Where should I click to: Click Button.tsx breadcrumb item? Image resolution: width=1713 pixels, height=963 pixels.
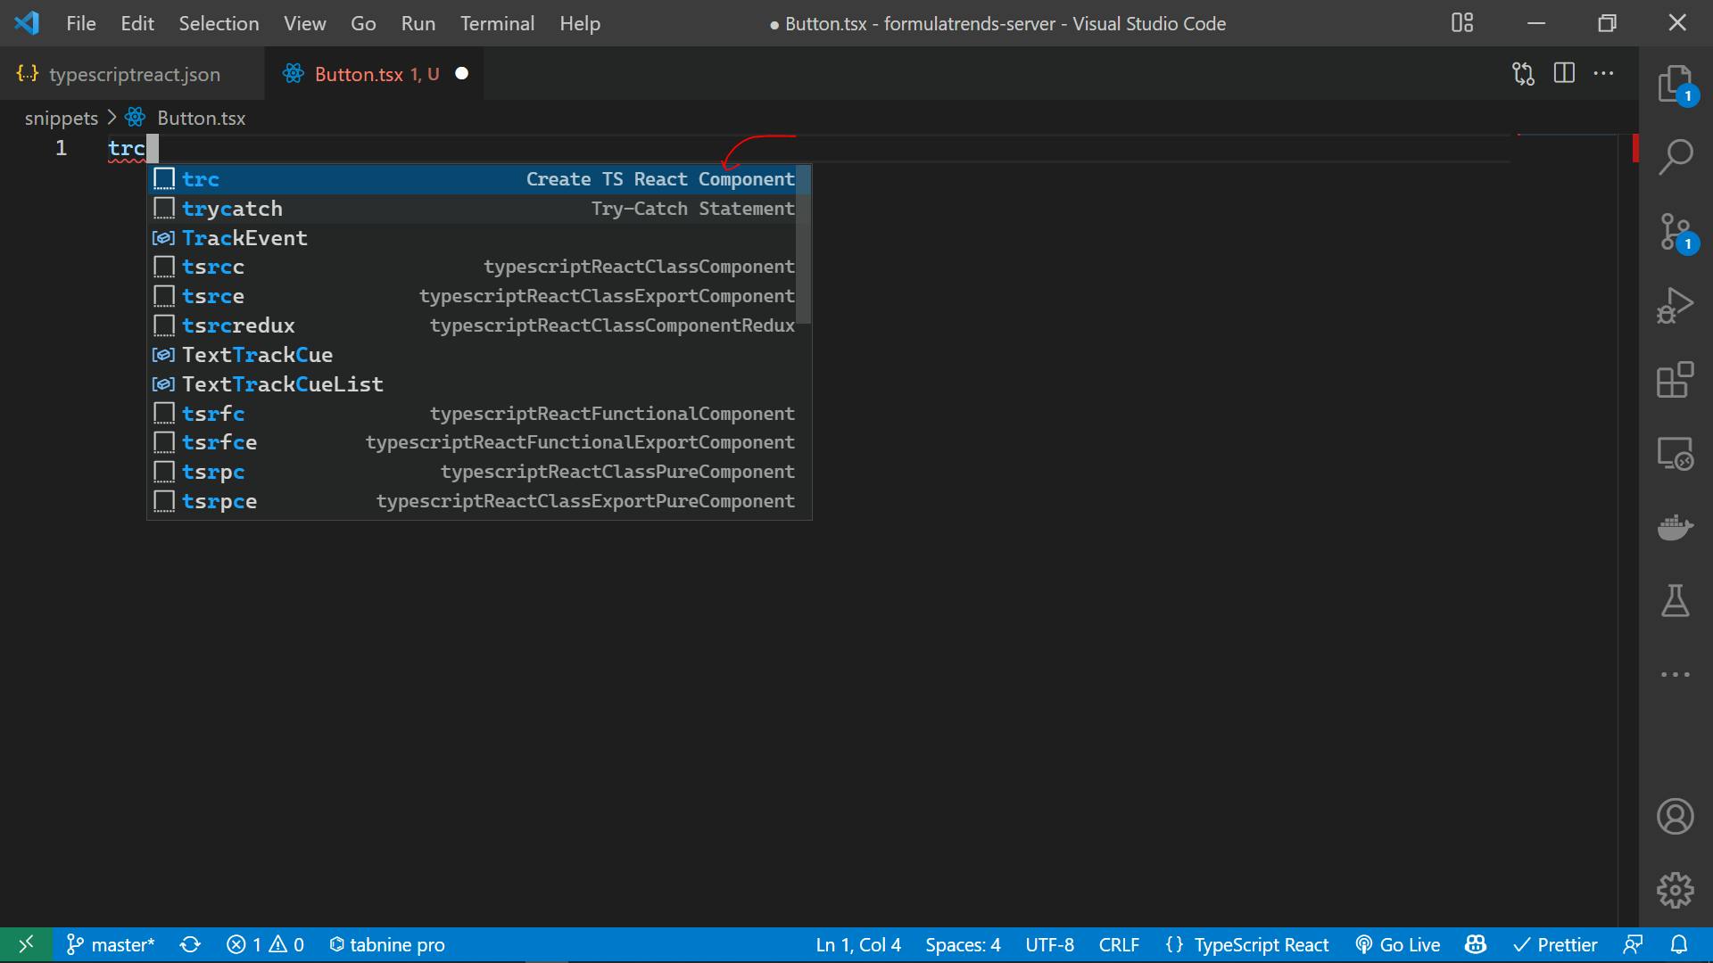[x=201, y=118]
